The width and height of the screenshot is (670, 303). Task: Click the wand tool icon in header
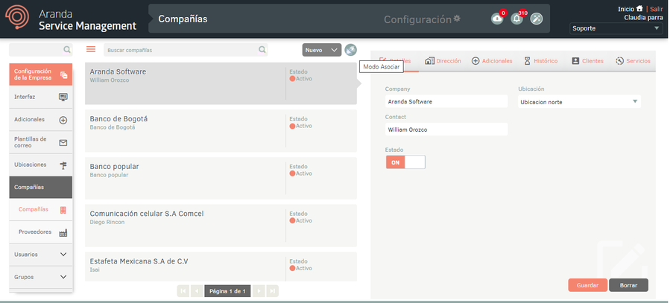[x=537, y=19]
